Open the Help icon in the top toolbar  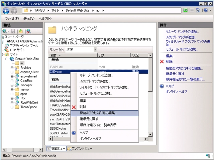206,10
